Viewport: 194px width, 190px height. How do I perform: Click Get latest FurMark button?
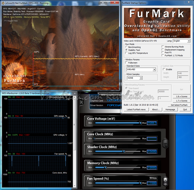click(179, 105)
